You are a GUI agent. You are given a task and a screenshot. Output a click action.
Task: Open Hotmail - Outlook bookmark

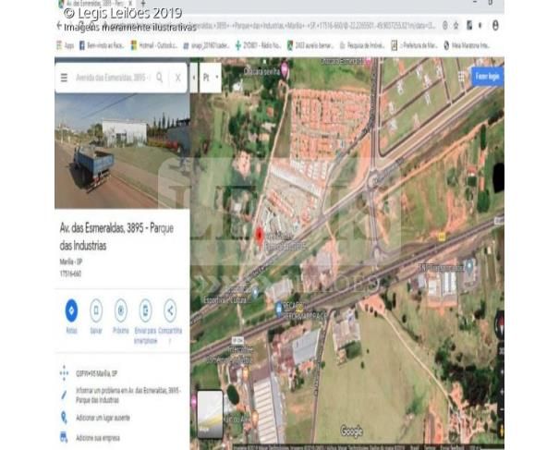[x=154, y=45]
